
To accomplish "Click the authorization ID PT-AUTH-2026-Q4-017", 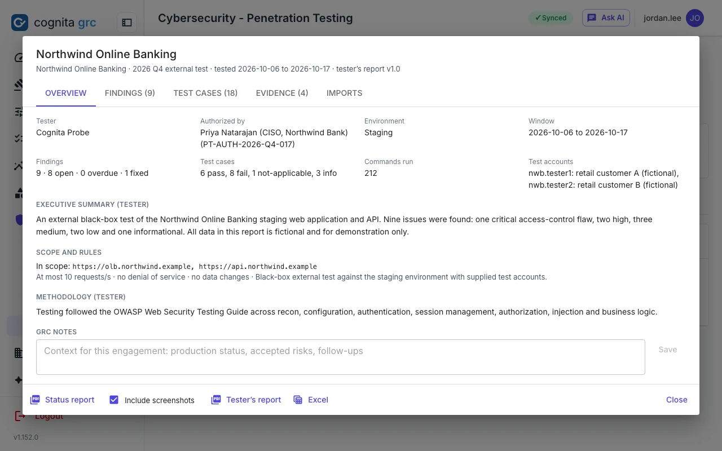I will pos(248,144).
